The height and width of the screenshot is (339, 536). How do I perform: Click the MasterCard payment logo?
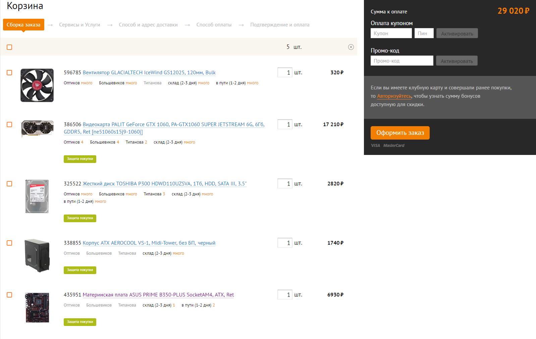394,146
